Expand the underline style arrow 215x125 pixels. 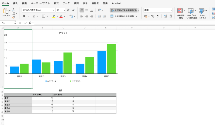coord(37,16)
